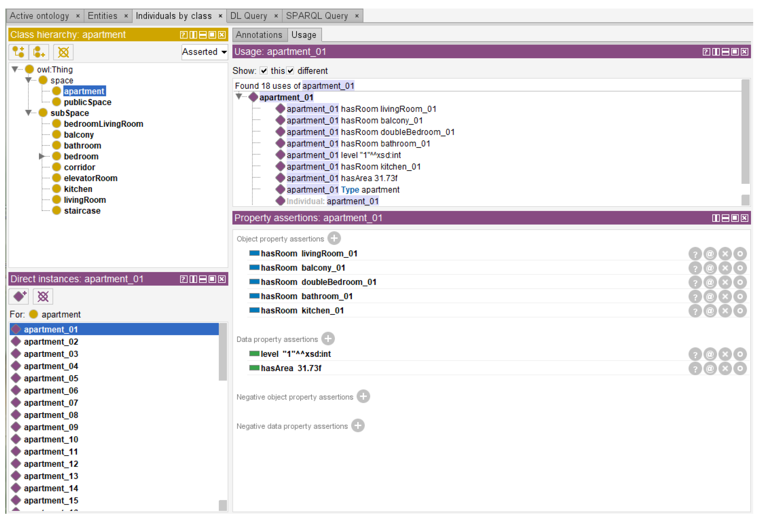Select the publicSpace class
Screen dimensions: 763x522
88,103
